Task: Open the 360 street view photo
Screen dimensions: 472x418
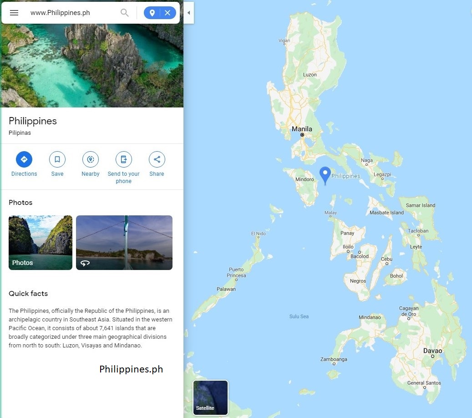Action: tap(124, 242)
